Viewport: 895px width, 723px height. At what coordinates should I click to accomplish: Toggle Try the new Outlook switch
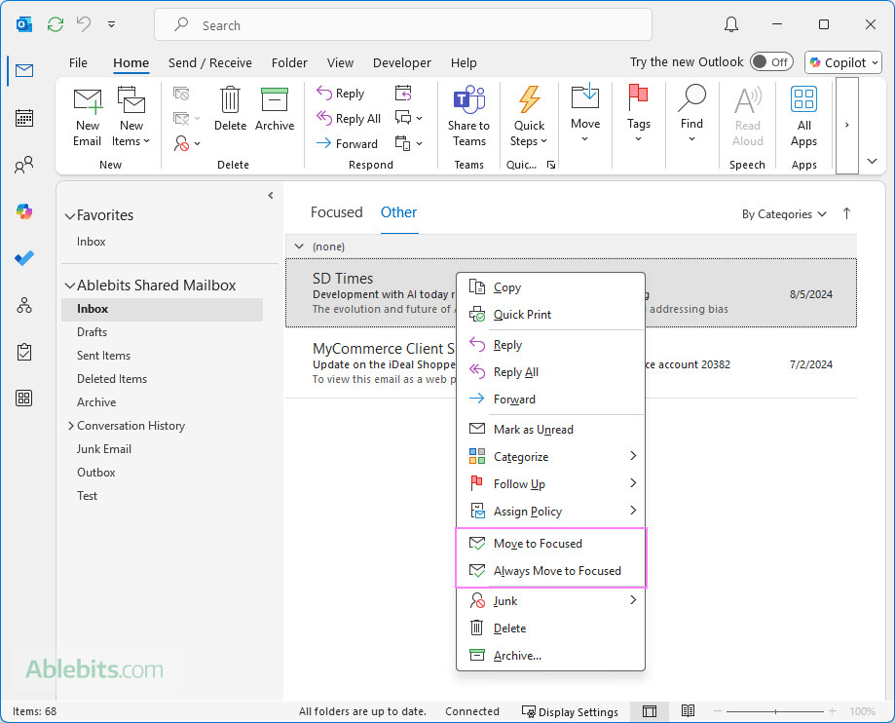point(771,61)
